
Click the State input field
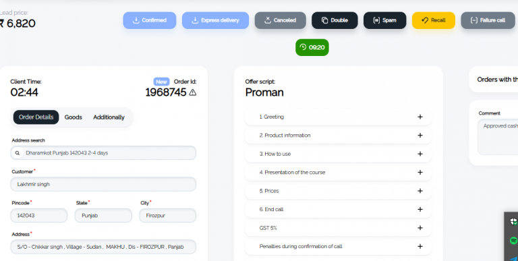click(x=103, y=215)
